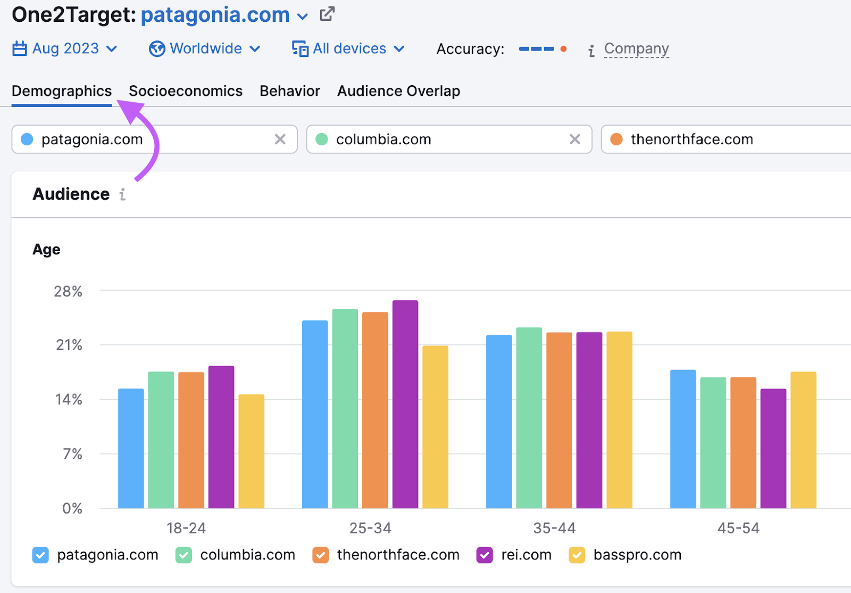The image size is (851, 593).
Task: Click the info icon next to Audience heading
Action: 122,195
